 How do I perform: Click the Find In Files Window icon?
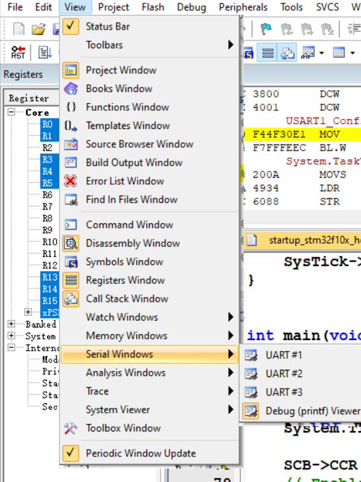tap(71, 200)
